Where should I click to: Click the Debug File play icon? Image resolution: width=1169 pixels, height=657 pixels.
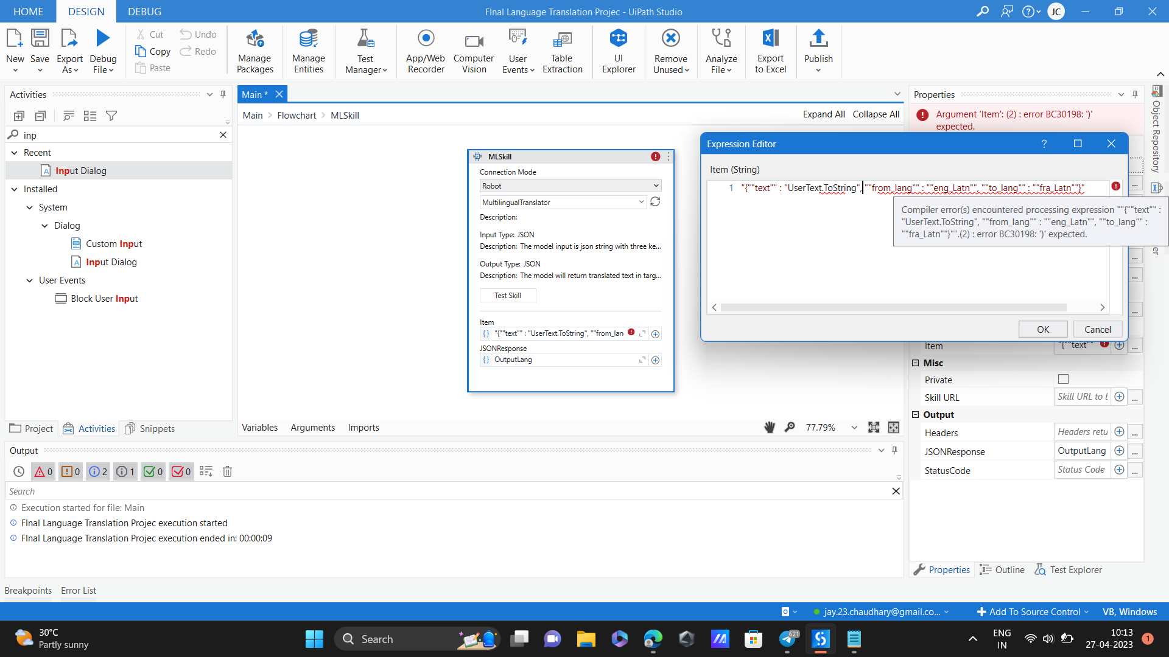pos(103,38)
